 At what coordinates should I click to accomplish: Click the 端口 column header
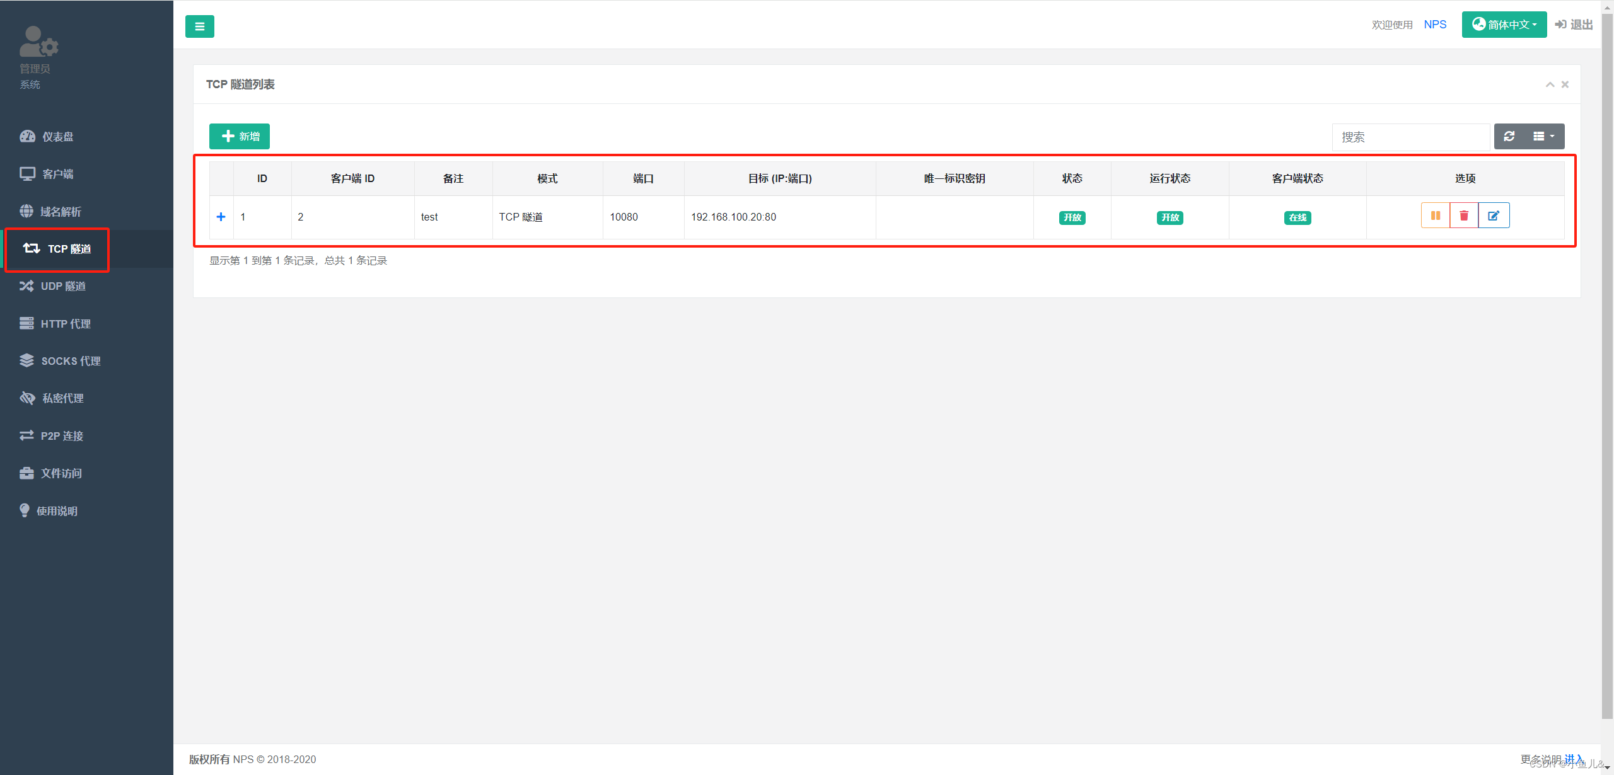pos(644,178)
